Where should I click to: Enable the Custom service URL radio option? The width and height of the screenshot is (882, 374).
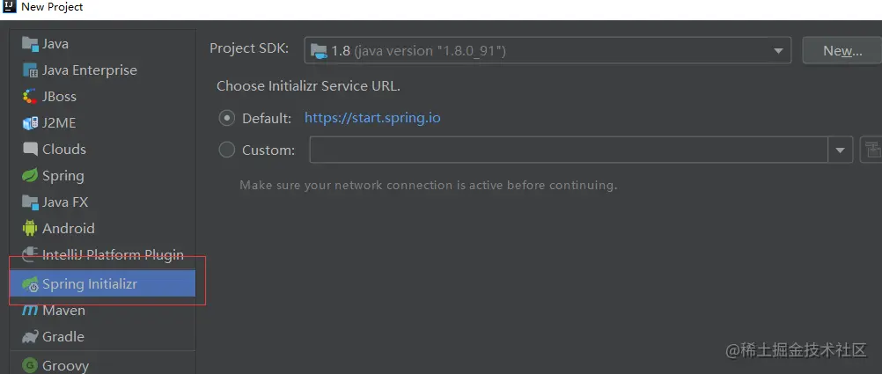click(227, 150)
